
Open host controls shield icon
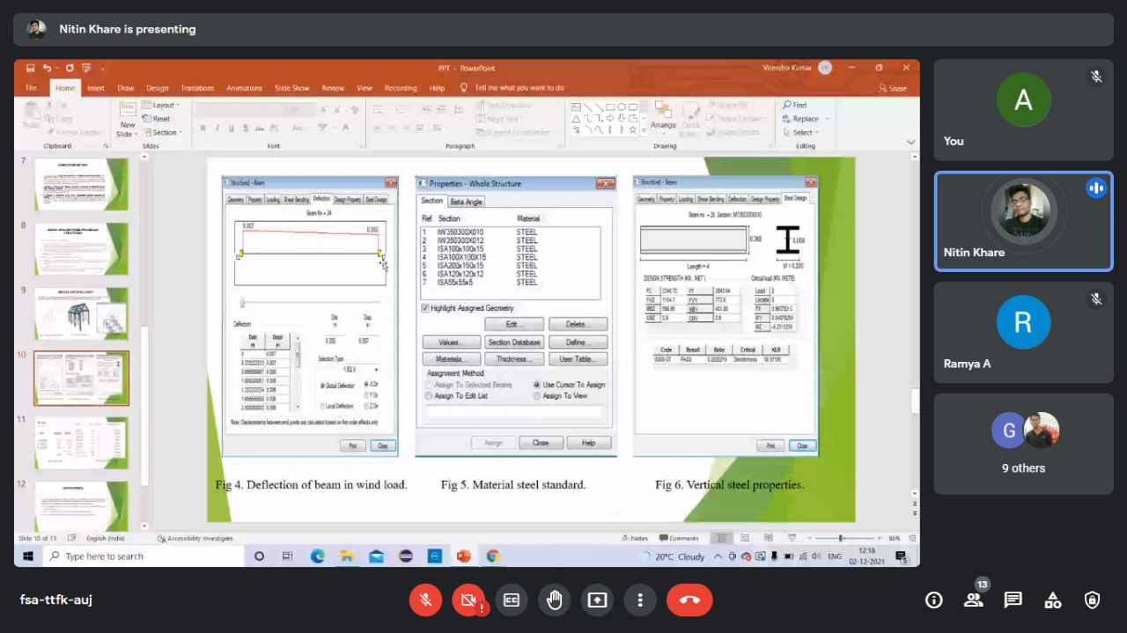(1093, 600)
